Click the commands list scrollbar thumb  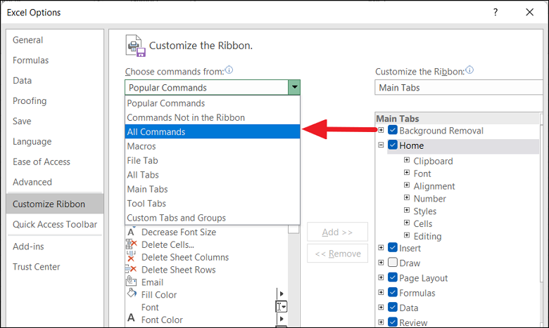(294, 230)
